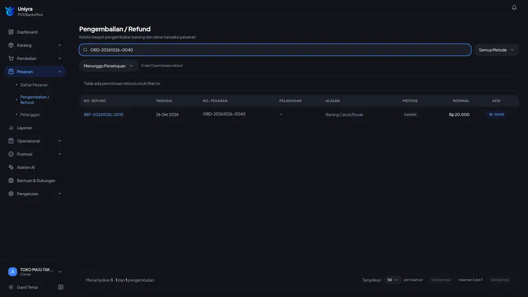Expand the Operasional menu chevron
Screen dimensions: 528x297
pos(59,141)
